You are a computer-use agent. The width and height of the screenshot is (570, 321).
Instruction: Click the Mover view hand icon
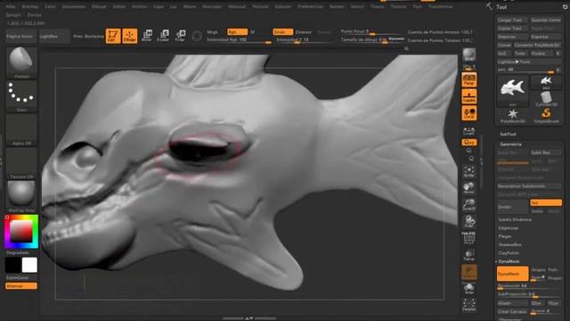click(x=469, y=188)
